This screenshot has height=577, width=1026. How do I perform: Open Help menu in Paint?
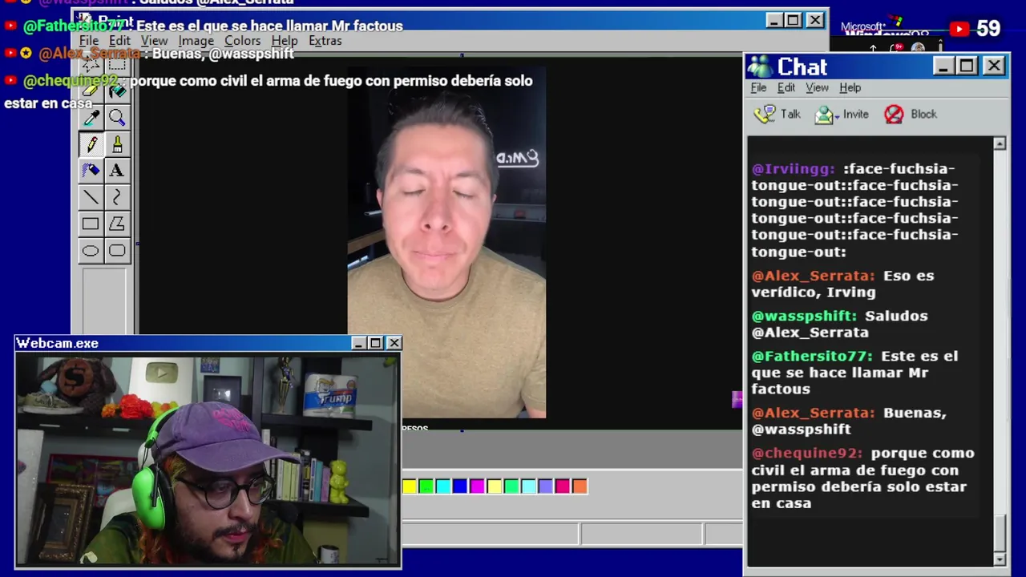click(284, 41)
